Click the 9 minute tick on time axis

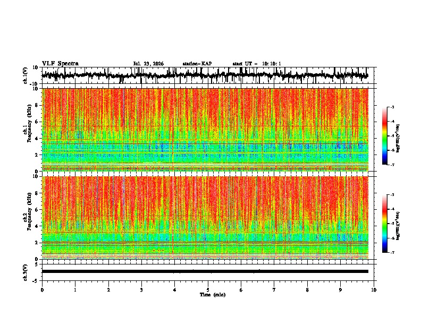point(340,290)
